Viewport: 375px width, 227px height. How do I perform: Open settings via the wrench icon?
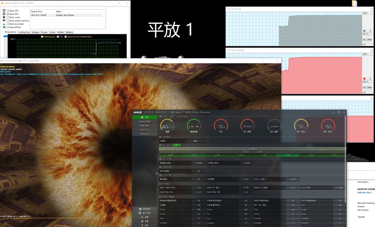(x=142, y=221)
